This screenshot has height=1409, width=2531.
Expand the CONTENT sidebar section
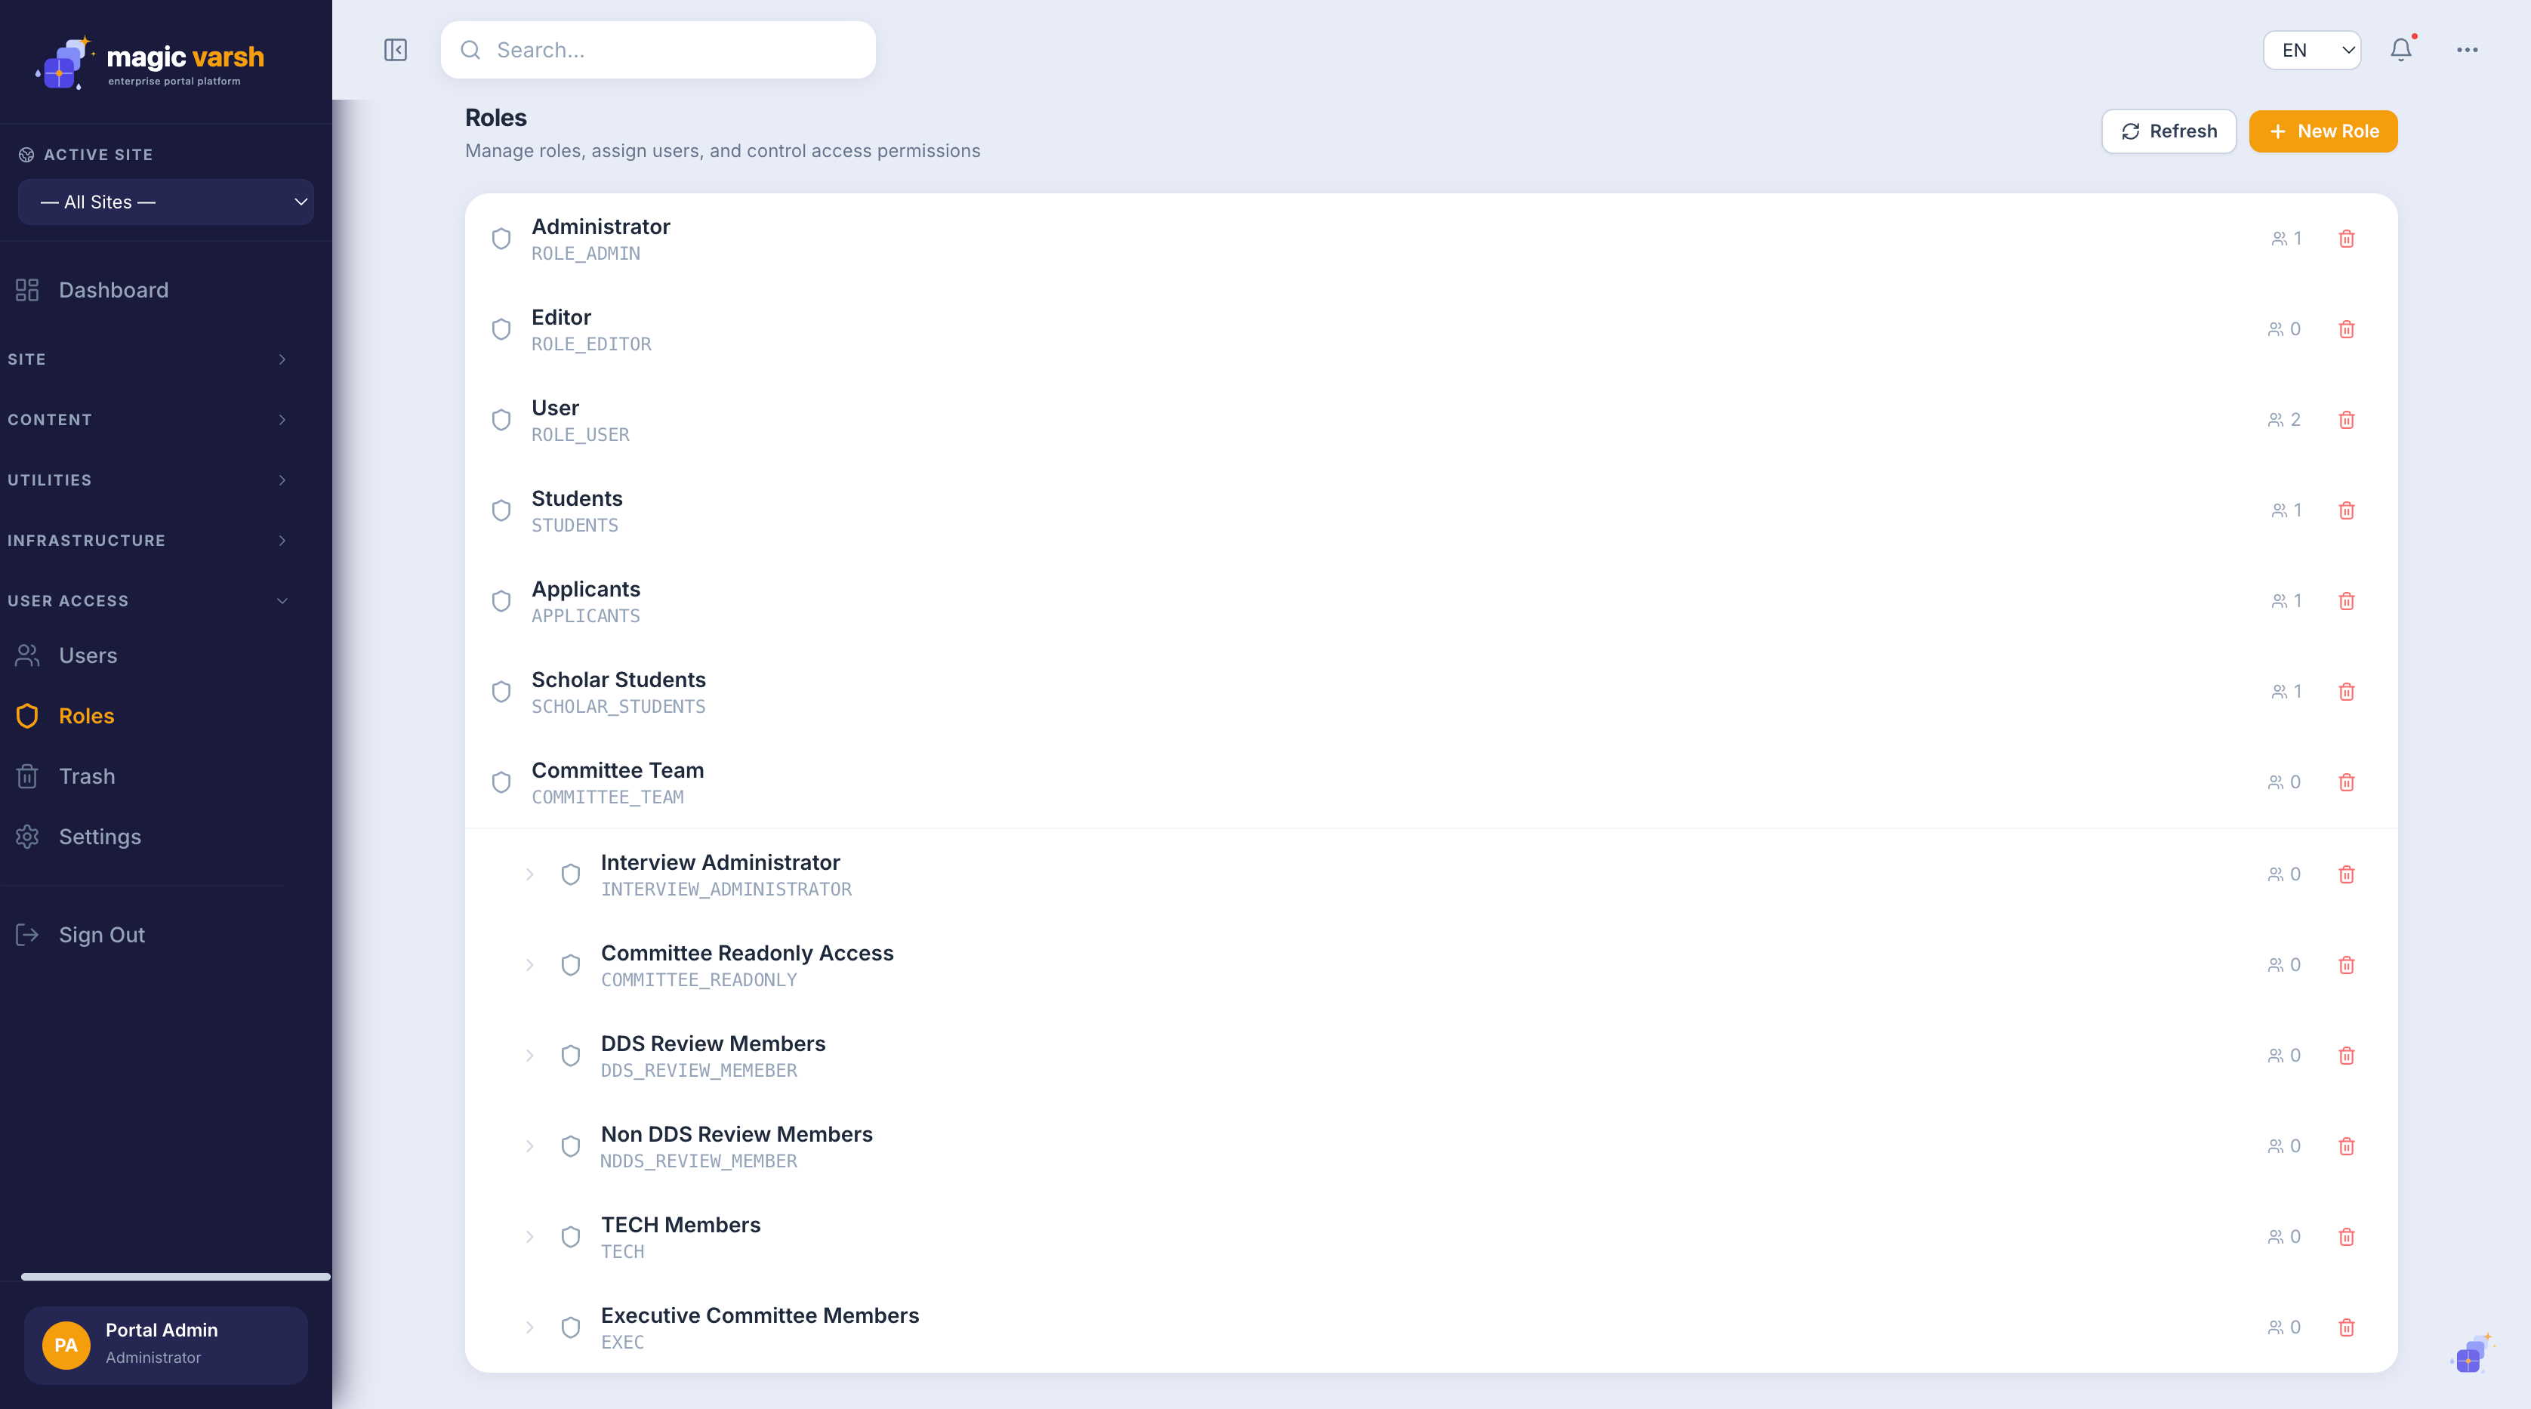click(147, 420)
